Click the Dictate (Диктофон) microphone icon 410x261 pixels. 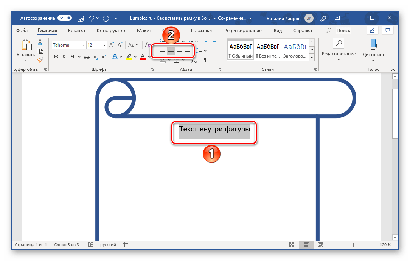click(x=373, y=44)
